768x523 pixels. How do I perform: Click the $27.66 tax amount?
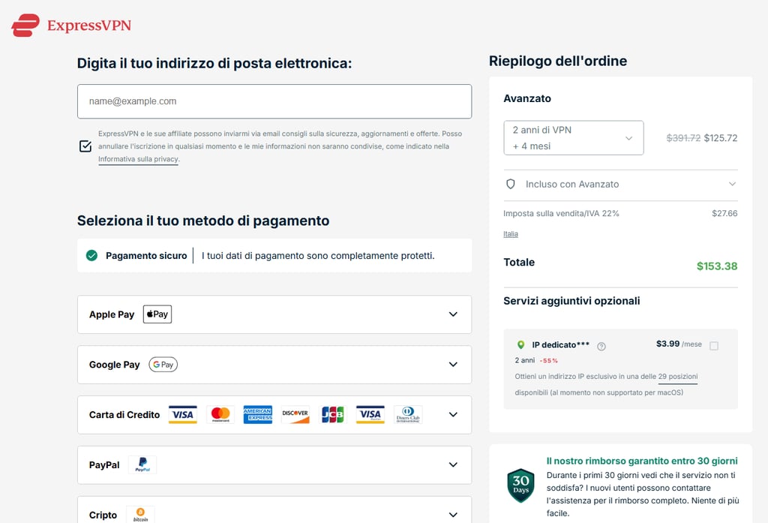[724, 213]
